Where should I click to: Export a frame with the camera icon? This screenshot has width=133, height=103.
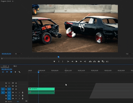[x=99, y=61]
